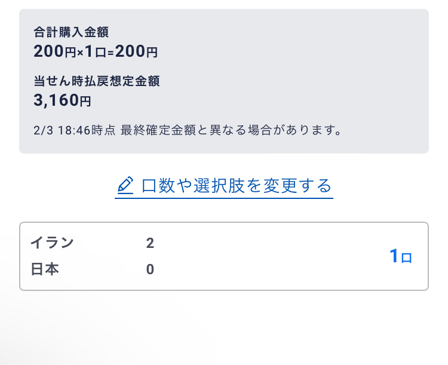Select Iran's predicted score 2
This screenshot has width=448, height=365.
pos(150,243)
